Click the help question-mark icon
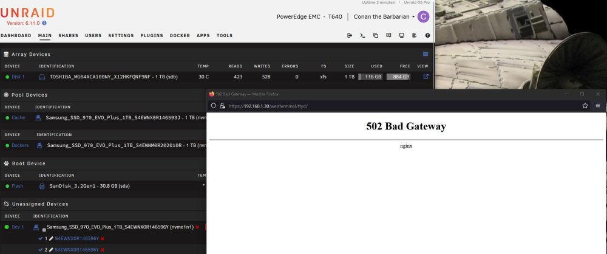The height and width of the screenshot is (254, 607). tap(427, 35)
